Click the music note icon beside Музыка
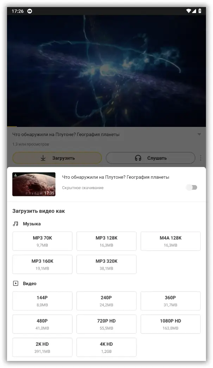This screenshot has height=368, width=213. 15,224
